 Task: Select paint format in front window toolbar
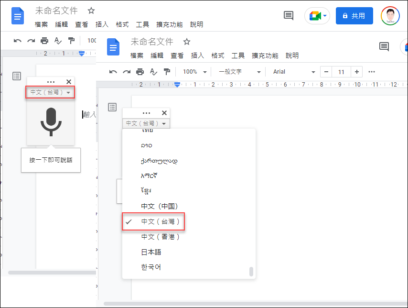tap(167, 72)
